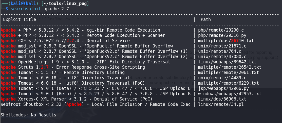
Task: Select the Xerces-C XML Parser Denial of Service title
Action: [x=77, y=99]
